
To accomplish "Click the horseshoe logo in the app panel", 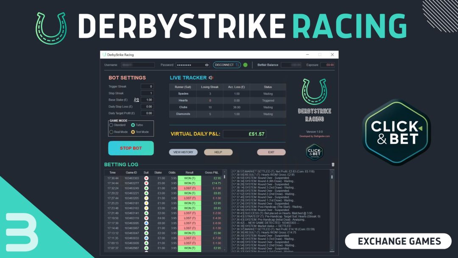I will (314, 92).
